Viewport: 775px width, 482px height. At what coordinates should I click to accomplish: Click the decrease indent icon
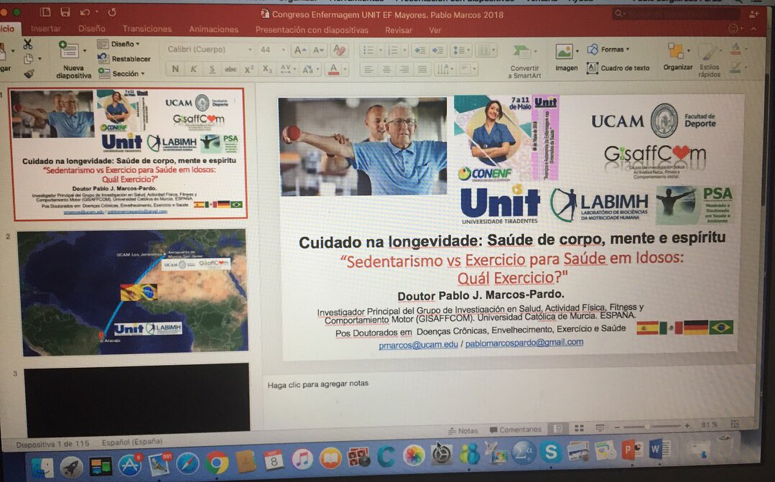[419, 50]
